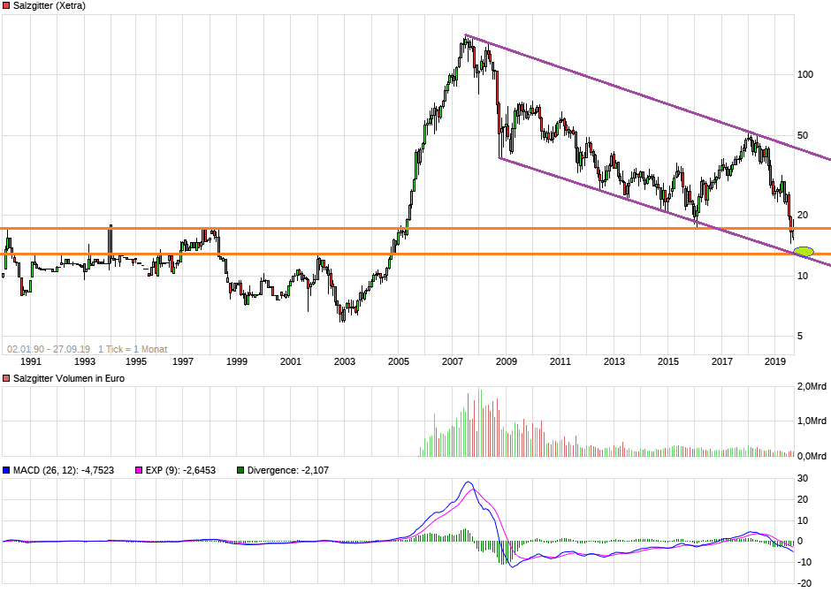Image resolution: width=831 pixels, height=592 pixels.
Task: Click the 2,0Mrd volume axis label
Action: 812,387
